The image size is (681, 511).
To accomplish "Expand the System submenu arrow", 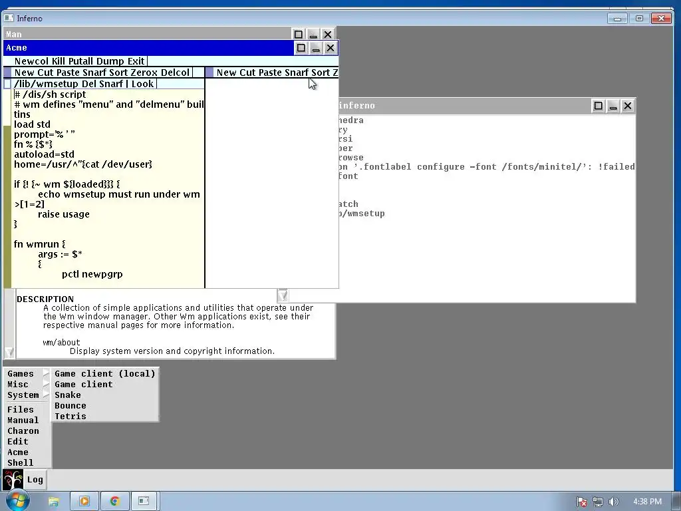I will (46, 395).
